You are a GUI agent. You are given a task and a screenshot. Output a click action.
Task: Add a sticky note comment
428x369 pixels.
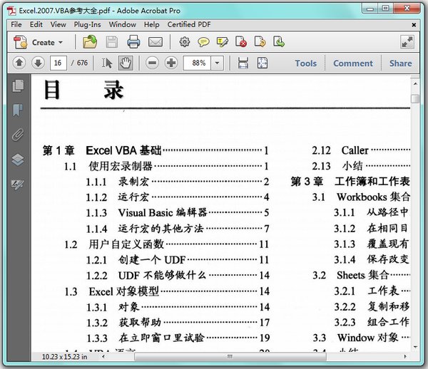(x=203, y=42)
